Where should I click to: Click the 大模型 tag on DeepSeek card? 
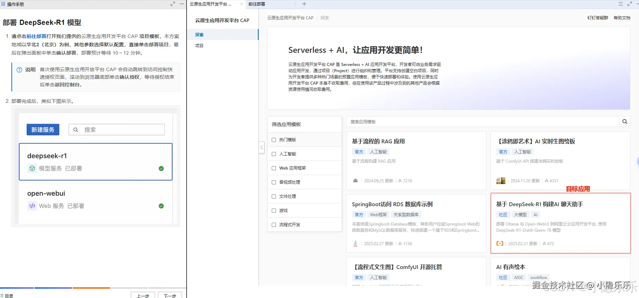(x=520, y=215)
